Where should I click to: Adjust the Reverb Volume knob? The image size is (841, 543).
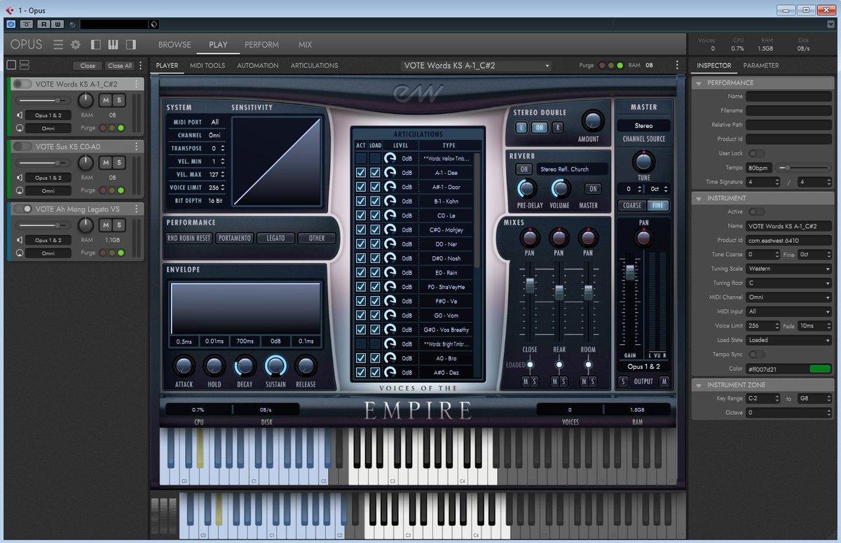[559, 188]
